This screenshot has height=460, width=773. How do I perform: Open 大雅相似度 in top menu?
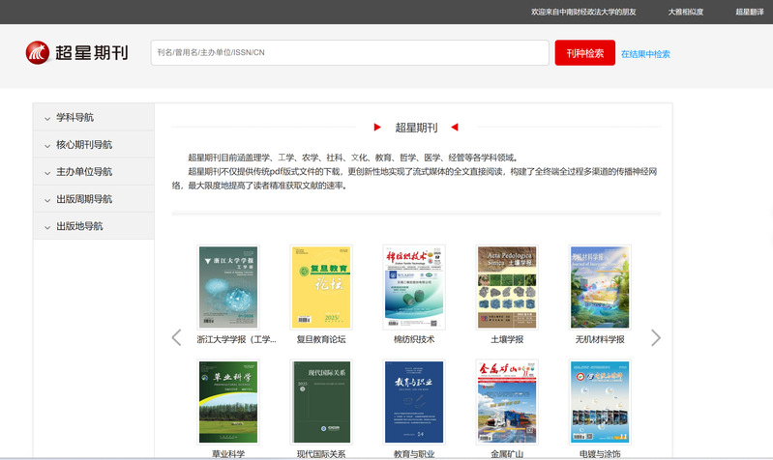click(x=685, y=12)
